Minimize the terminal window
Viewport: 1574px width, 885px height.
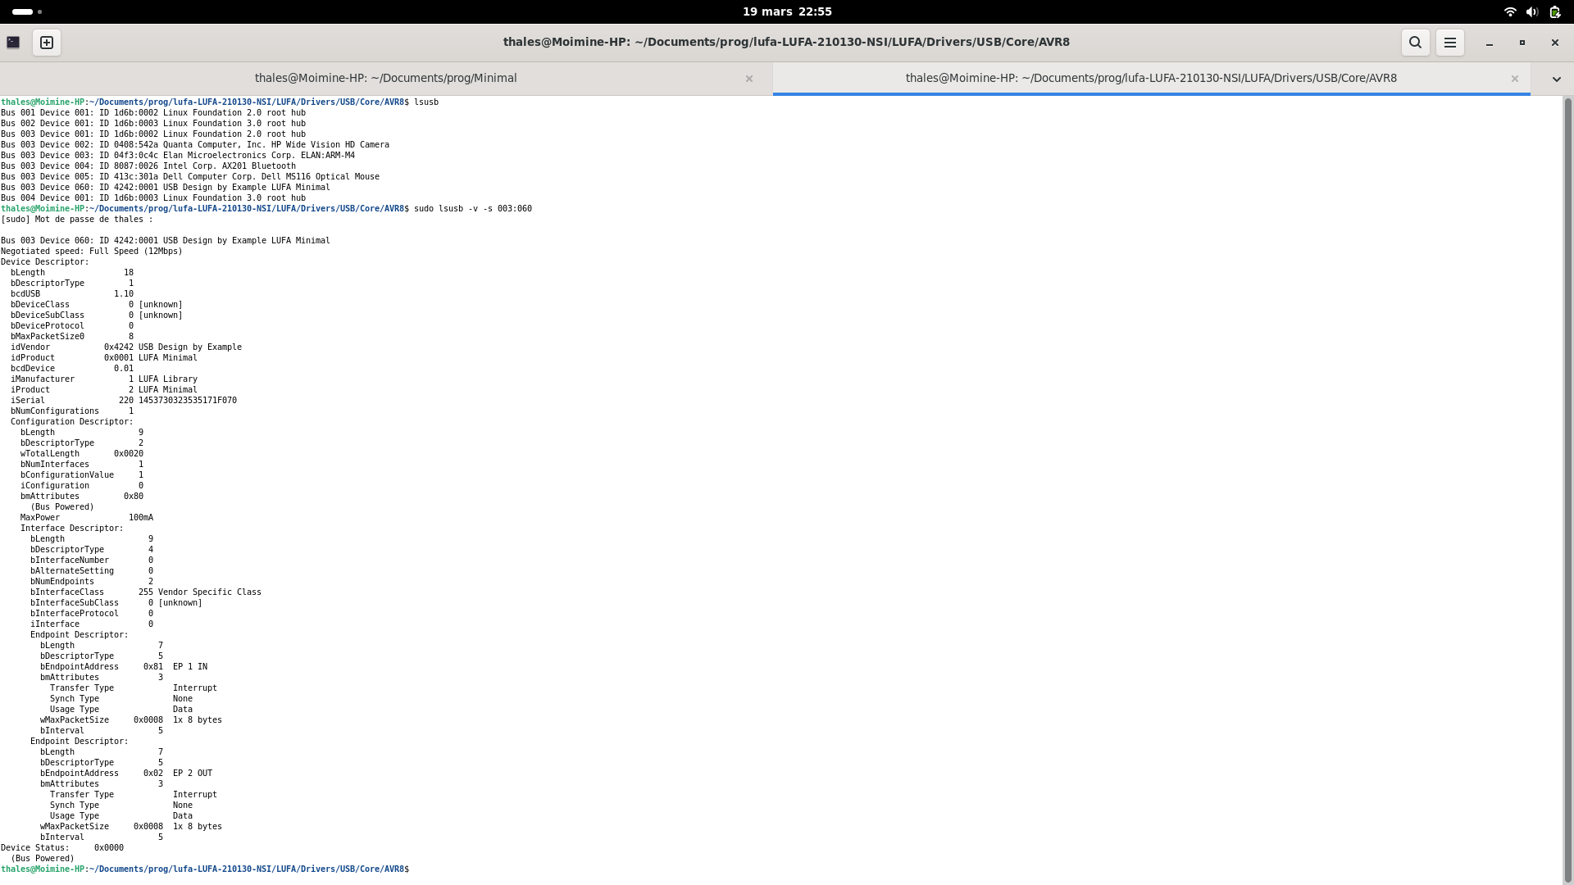pos(1489,43)
